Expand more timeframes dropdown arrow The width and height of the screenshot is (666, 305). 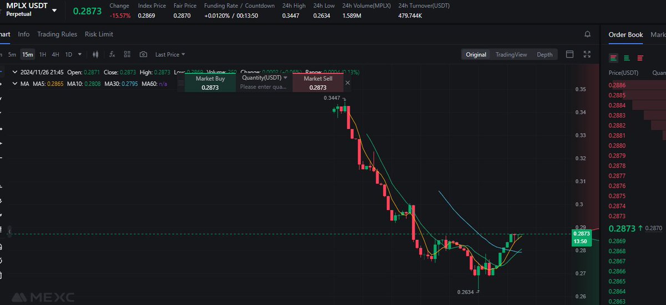click(80, 54)
